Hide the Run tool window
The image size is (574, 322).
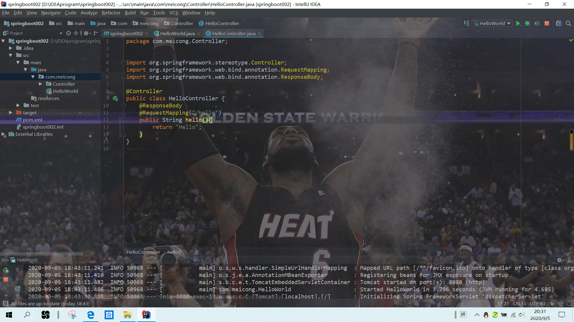tap(569, 260)
